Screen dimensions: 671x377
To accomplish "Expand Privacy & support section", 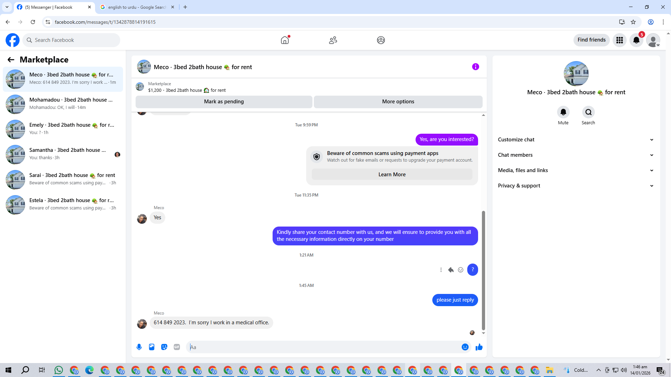I will click(x=576, y=186).
